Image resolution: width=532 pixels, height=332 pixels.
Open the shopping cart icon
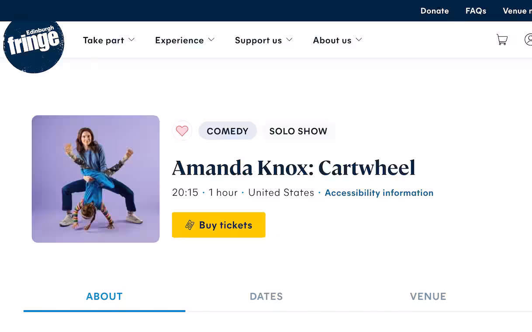[x=502, y=40]
